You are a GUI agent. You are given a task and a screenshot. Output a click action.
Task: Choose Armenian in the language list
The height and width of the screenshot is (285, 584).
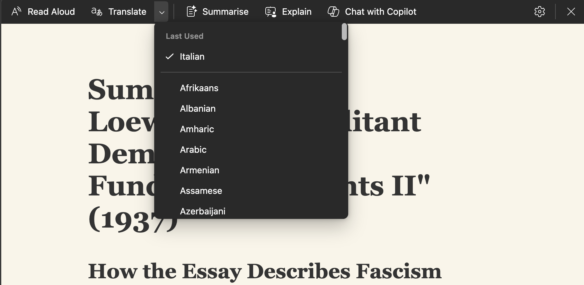tap(251, 170)
